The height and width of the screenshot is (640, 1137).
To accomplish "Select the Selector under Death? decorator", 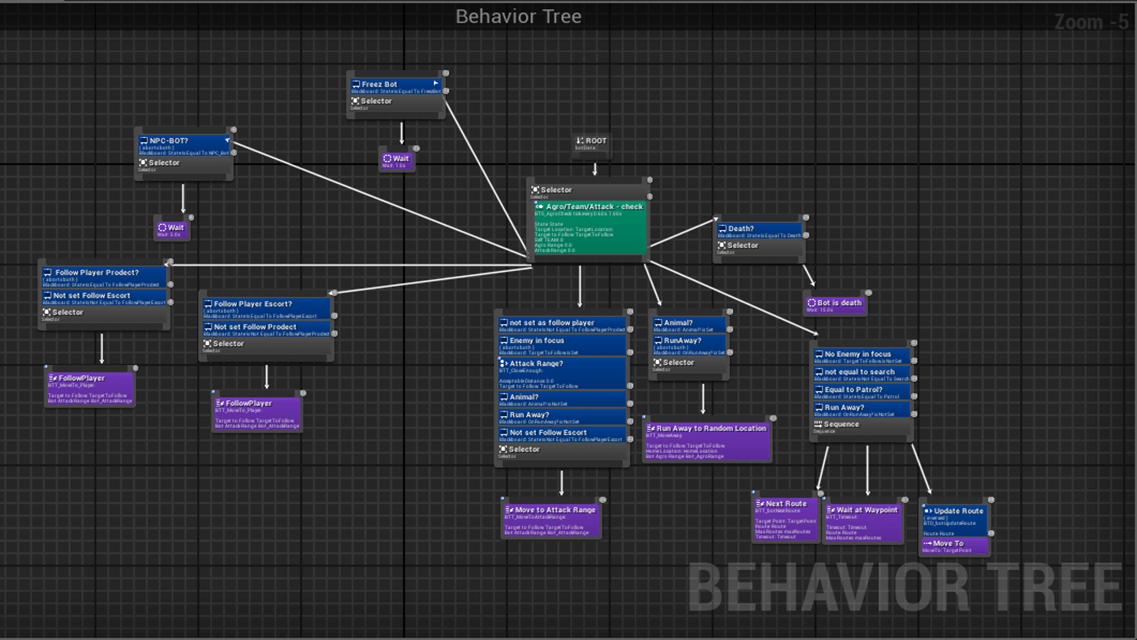I will coord(759,248).
